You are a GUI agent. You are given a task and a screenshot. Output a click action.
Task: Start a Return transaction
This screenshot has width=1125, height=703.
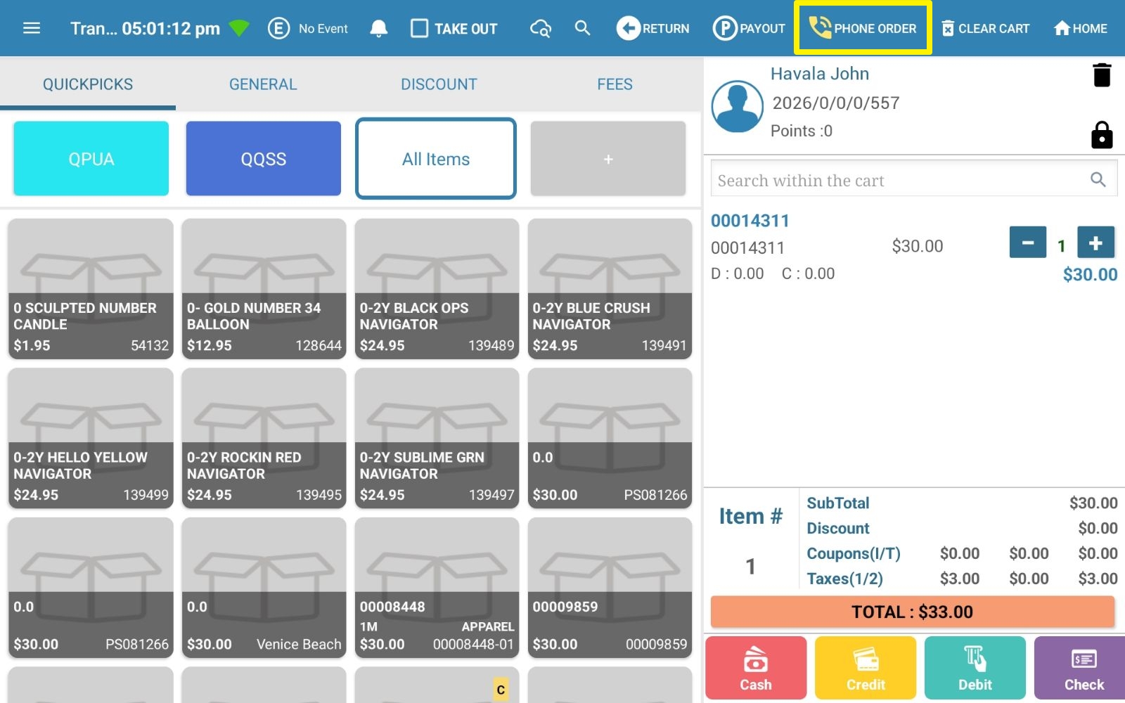(x=652, y=28)
